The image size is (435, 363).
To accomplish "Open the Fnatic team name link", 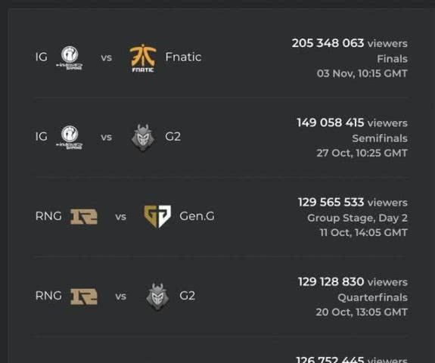I will pyautogui.click(x=183, y=57).
